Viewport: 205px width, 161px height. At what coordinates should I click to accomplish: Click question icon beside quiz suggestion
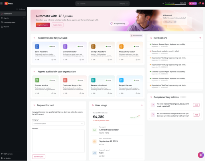[x=153, y=105]
